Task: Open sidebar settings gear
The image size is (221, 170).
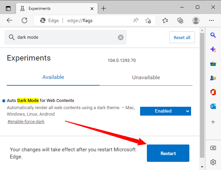Action: tap(213, 162)
